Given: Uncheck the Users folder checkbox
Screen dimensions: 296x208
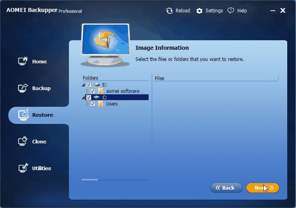Looking at the screenshot, I should click(x=92, y=104).
